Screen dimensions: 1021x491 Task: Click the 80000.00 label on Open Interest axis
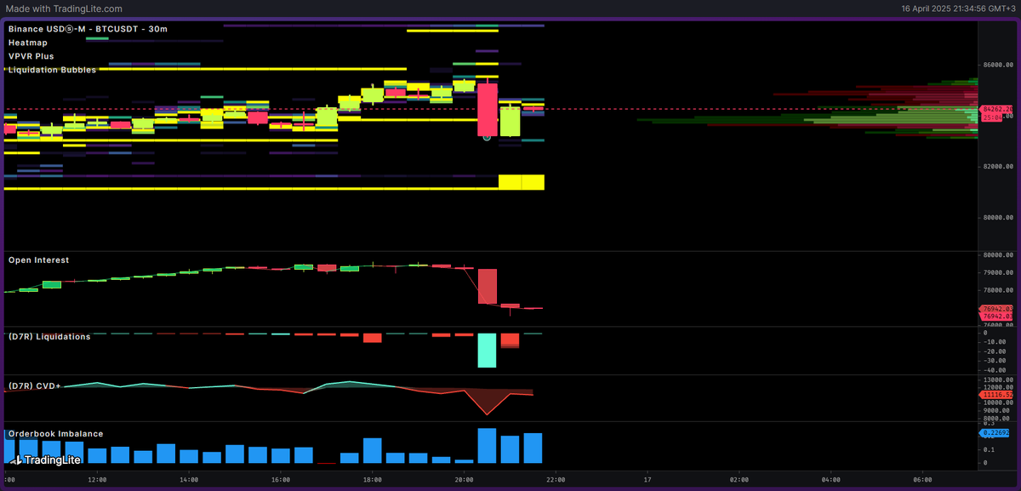click(x=997, y=255)
